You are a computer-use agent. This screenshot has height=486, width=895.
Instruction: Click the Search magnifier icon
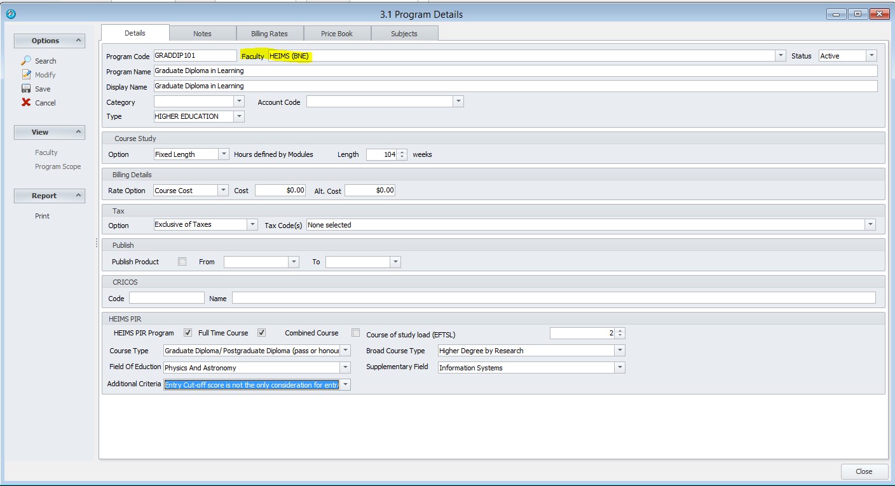tap(26, 60)
